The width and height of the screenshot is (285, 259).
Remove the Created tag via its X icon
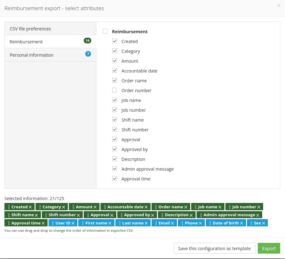[x=30, y=207]
